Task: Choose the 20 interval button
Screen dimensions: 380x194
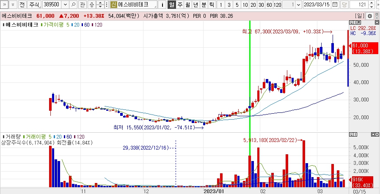Action: pyautogui.click(x=253, y=4)
